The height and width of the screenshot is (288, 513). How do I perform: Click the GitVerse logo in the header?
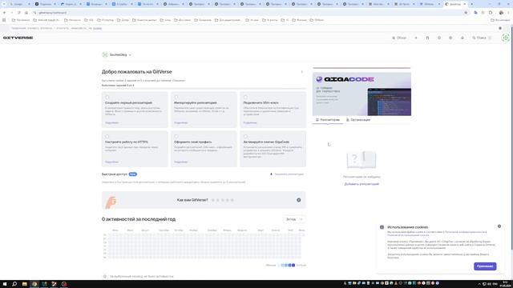18,38
